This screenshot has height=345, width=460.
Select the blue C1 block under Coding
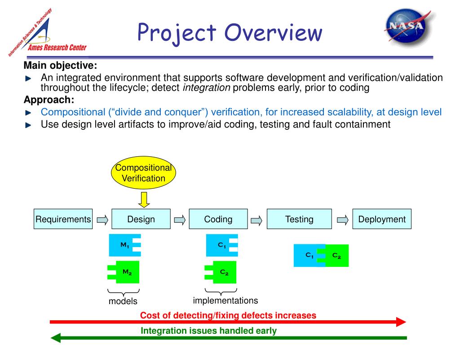222,245
